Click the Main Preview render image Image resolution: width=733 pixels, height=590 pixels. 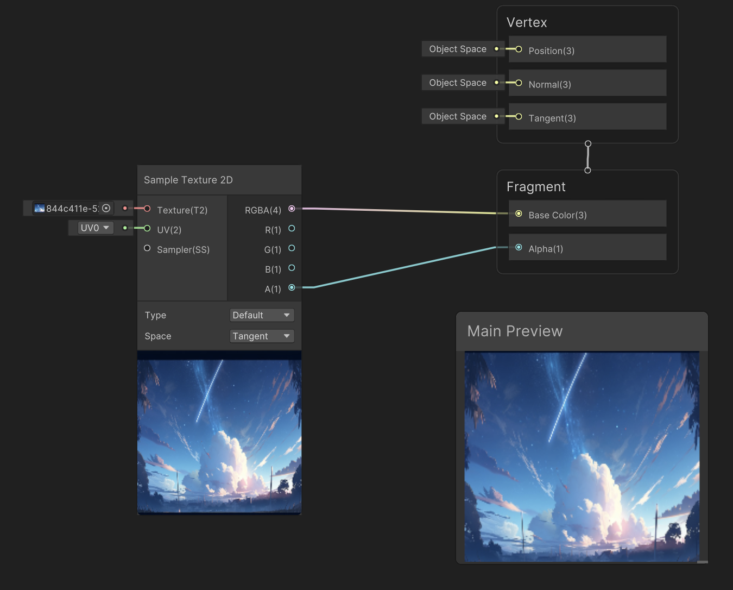click(x=582, y=456)
